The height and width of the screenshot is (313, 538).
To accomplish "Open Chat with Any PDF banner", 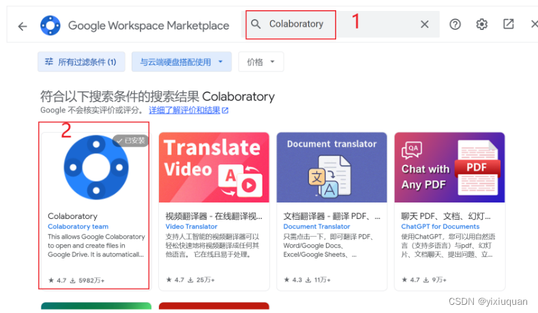I will 449,168.
